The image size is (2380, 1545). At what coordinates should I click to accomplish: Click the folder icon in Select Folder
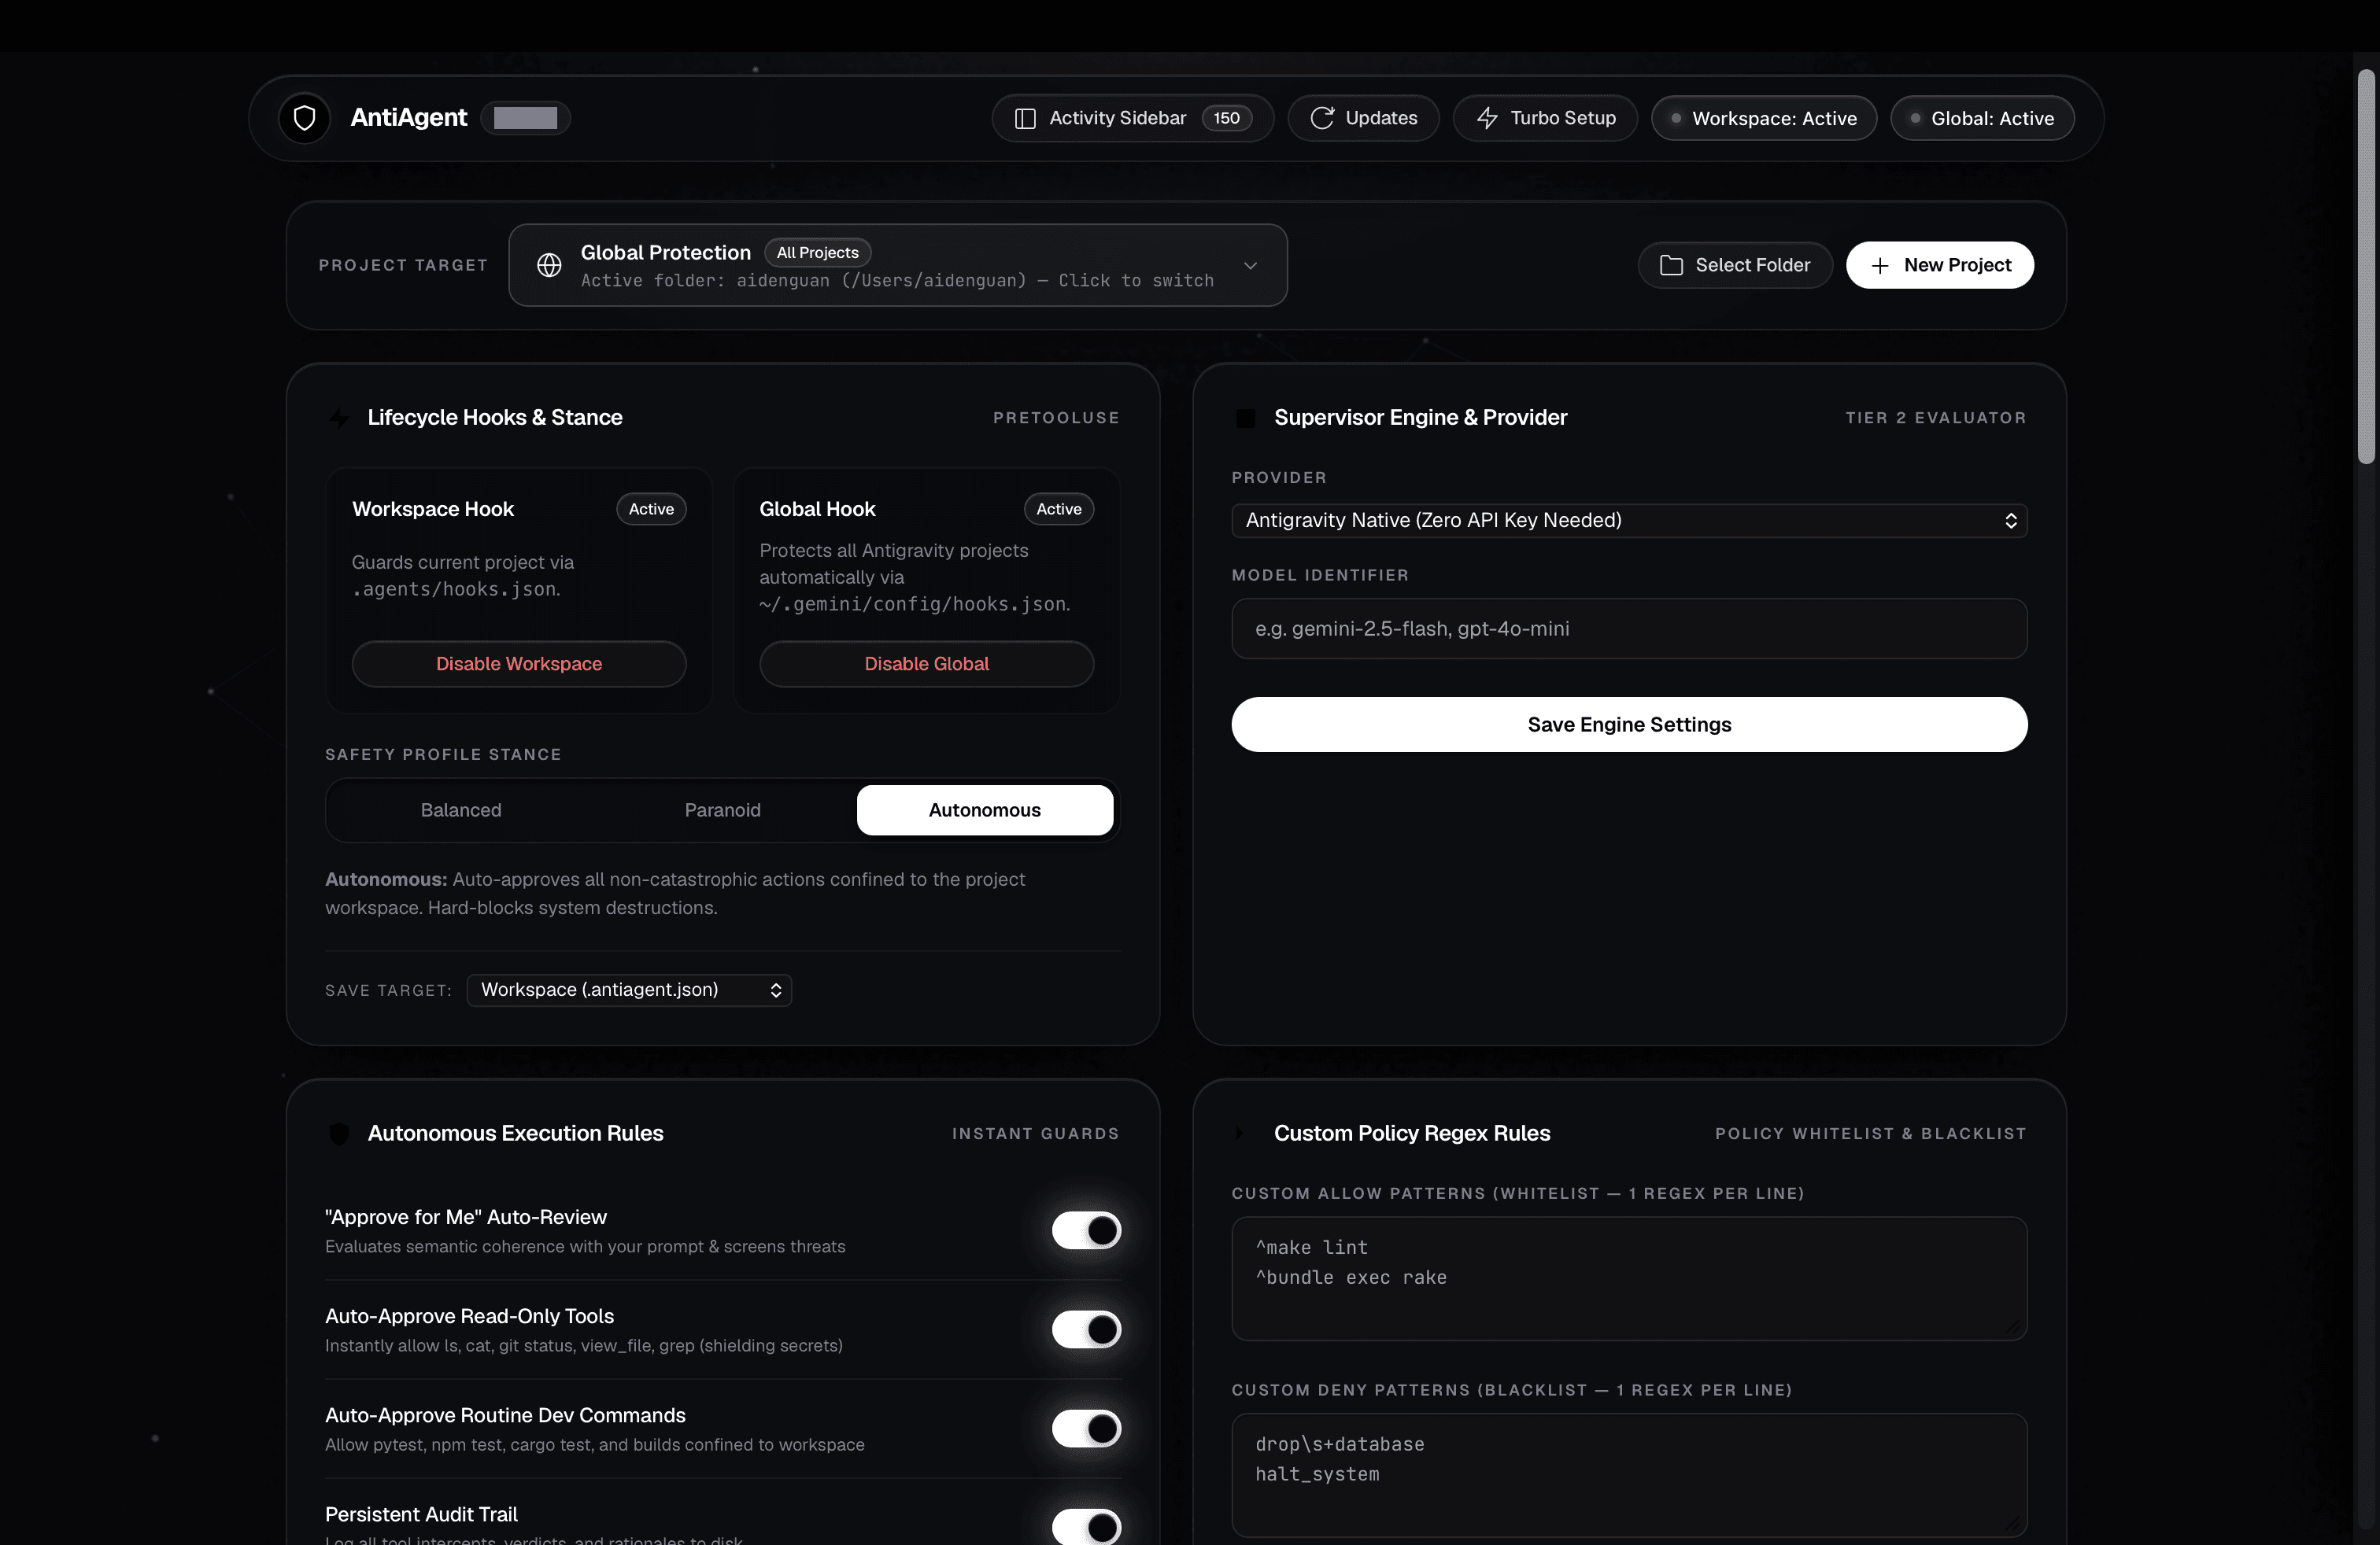(1671, 265)
